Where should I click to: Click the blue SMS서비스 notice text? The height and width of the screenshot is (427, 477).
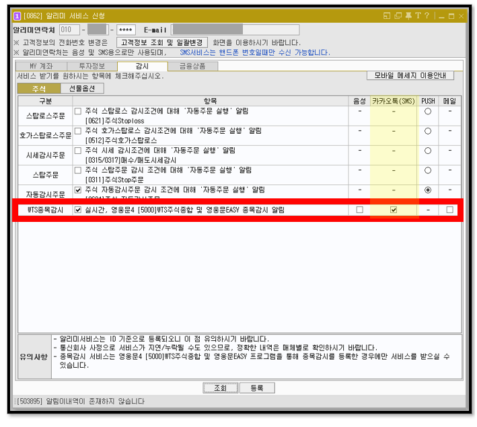click(255, 52)
